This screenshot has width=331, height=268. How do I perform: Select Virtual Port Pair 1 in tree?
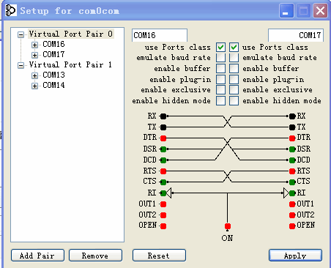click(70, 65)
